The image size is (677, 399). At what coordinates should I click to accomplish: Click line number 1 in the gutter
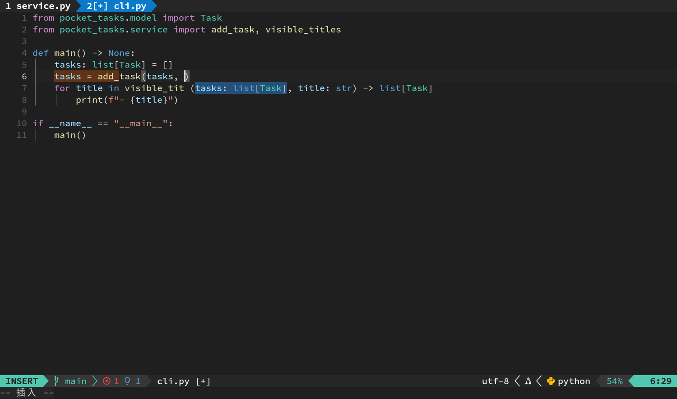coord(24,18)
